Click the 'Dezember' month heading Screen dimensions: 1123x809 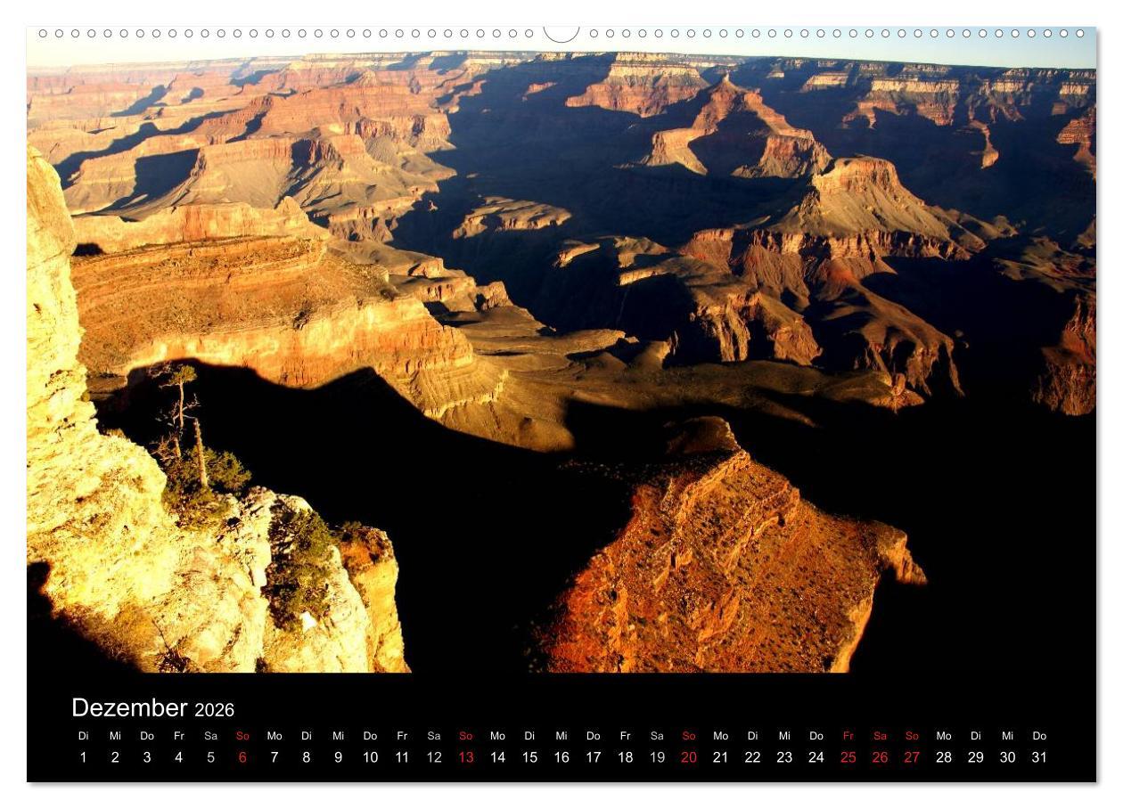click(129, 708)
